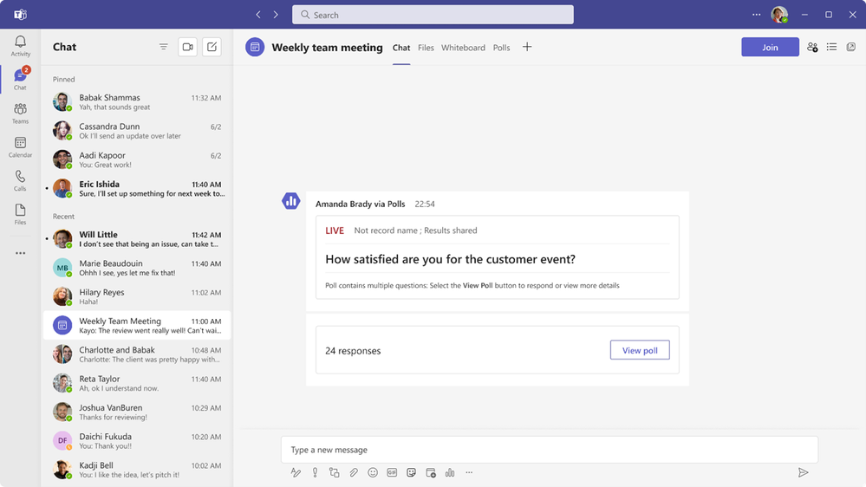Click the video call Meet now icon
Viewport: 866px width, 487px height.
[x=187, y=47]
